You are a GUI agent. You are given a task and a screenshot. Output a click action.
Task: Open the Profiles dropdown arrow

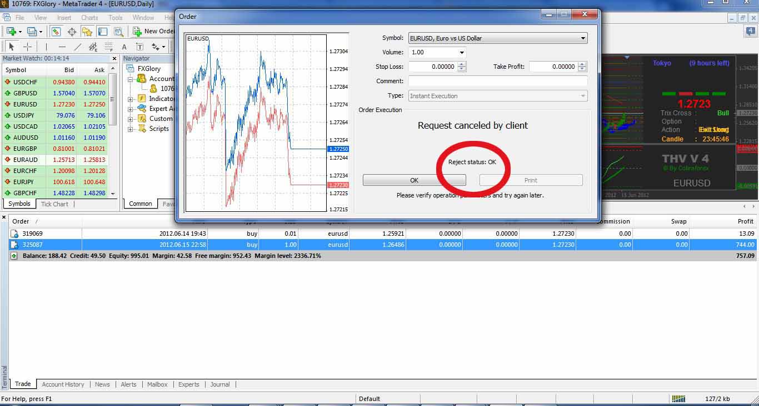tap(40, 32)
